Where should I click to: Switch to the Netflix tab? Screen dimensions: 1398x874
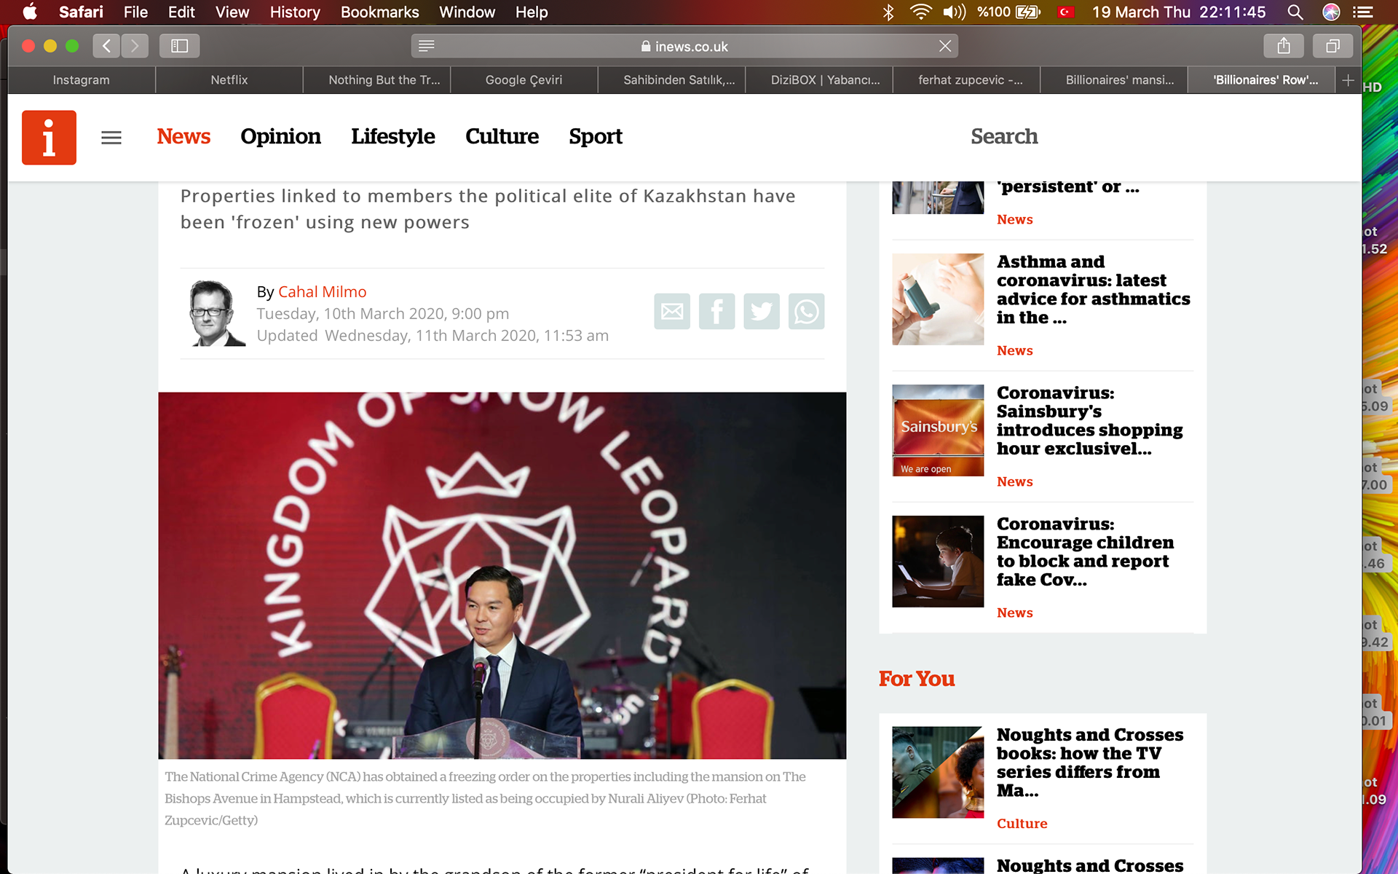coord(229,80)
